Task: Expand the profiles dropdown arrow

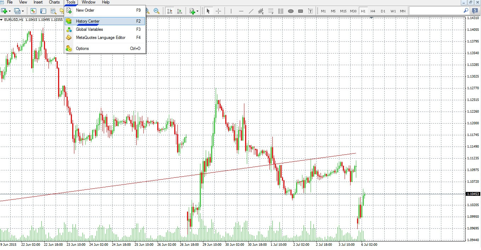Action: [23, 11]
